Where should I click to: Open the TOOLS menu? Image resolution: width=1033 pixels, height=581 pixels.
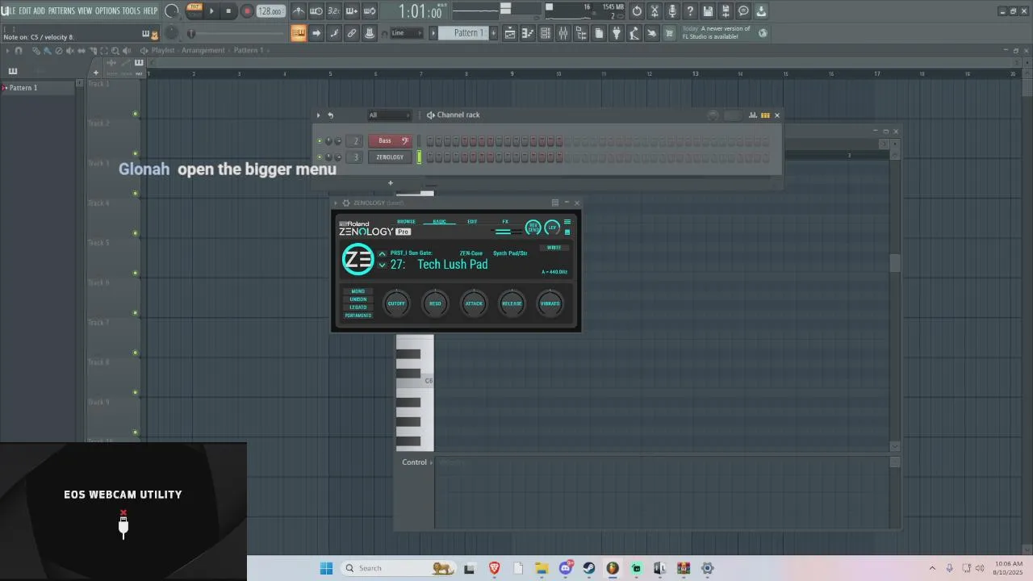131,10
